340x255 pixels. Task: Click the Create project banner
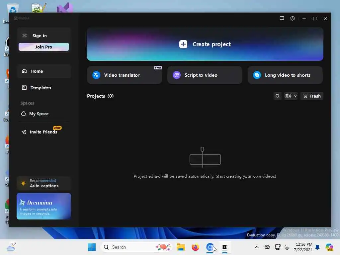pyautogui.click(x=205, y=44)
